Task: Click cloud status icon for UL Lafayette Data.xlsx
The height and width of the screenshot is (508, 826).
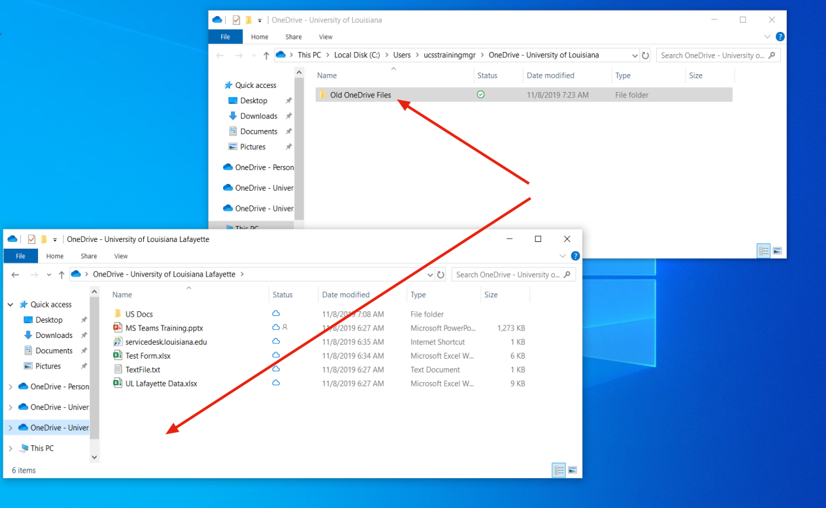Action: [276, 383]
